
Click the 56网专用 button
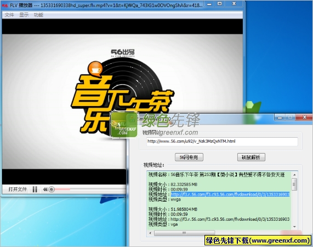coord(189,157)
